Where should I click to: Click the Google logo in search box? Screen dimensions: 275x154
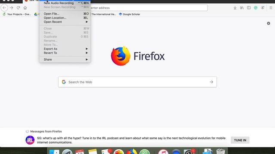point(64,82)
